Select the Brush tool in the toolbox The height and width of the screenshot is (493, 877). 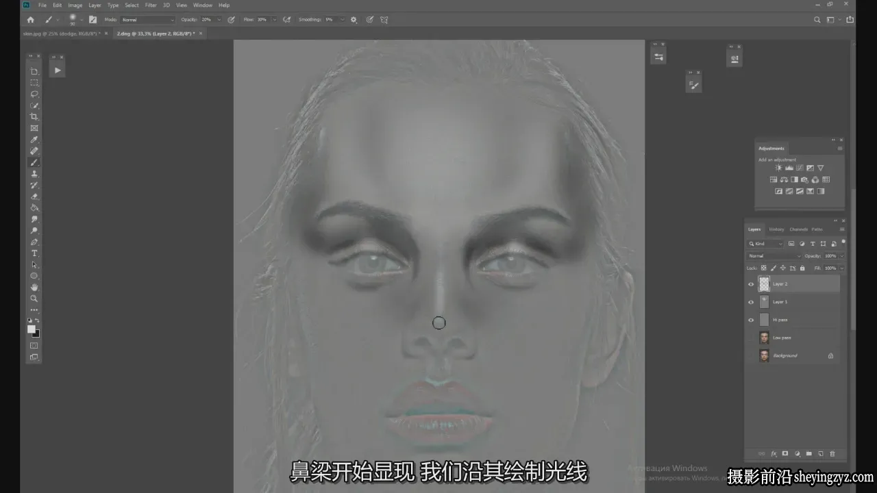click(x=34, y=162)
